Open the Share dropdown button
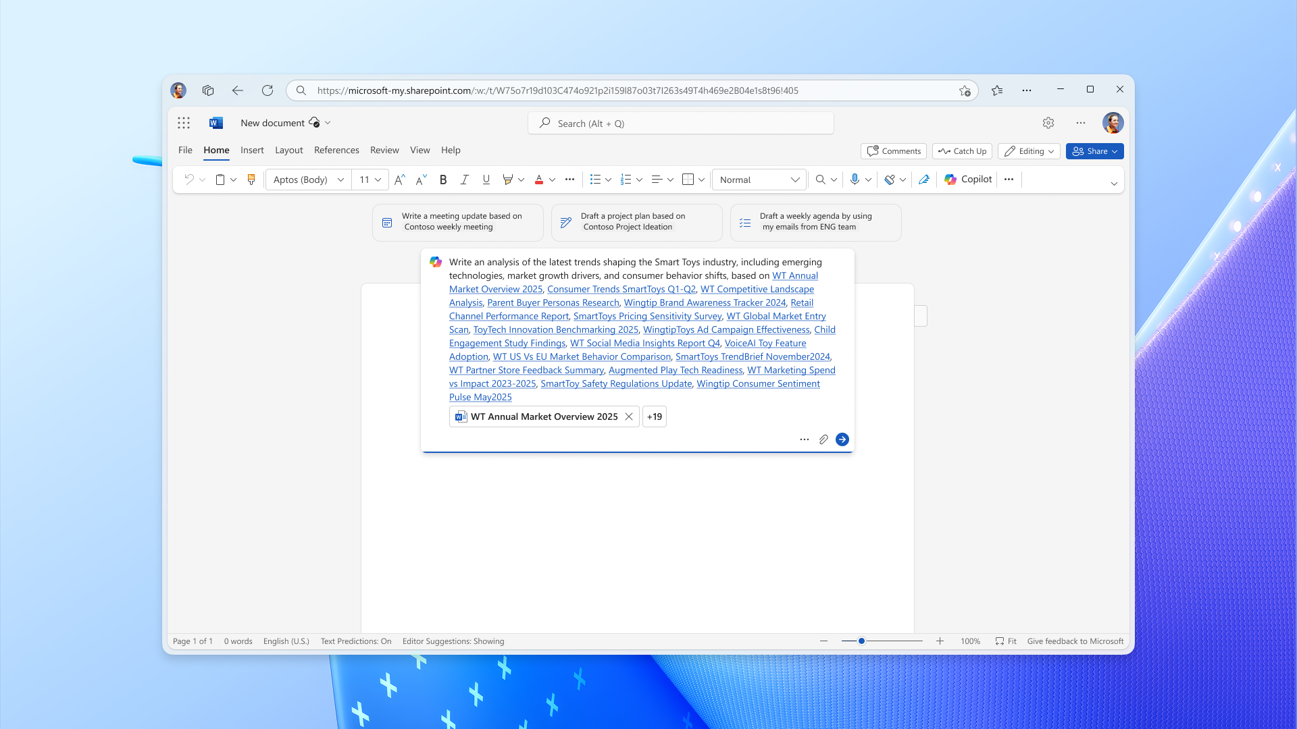This screenshot has width=1297, height=729. coord(1094,151)
